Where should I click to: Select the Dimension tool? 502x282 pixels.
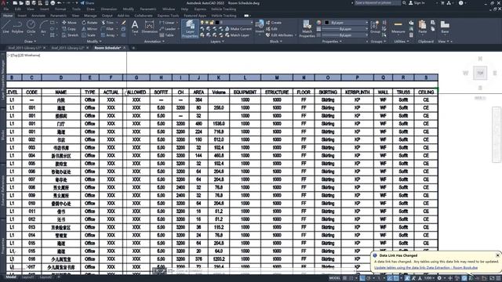[149, 27]
